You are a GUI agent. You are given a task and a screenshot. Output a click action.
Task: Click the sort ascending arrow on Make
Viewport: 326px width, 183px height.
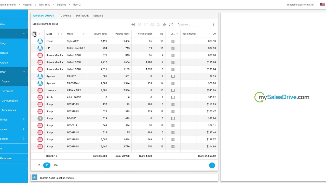click(x=59, y=34)
